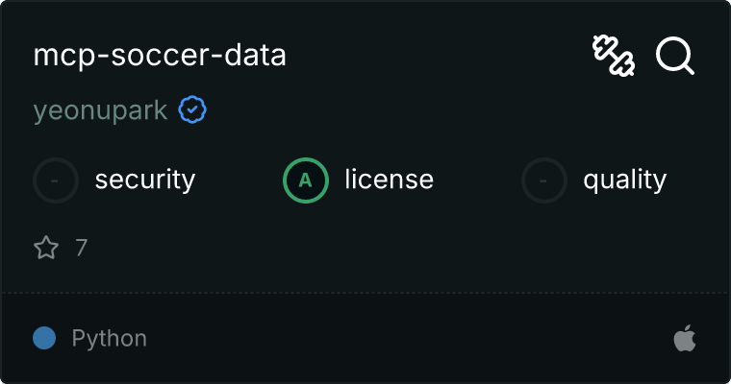The width and height of the screenshot is (731, 384).
Task: Click the Python language label
Action: pos(109,338)
